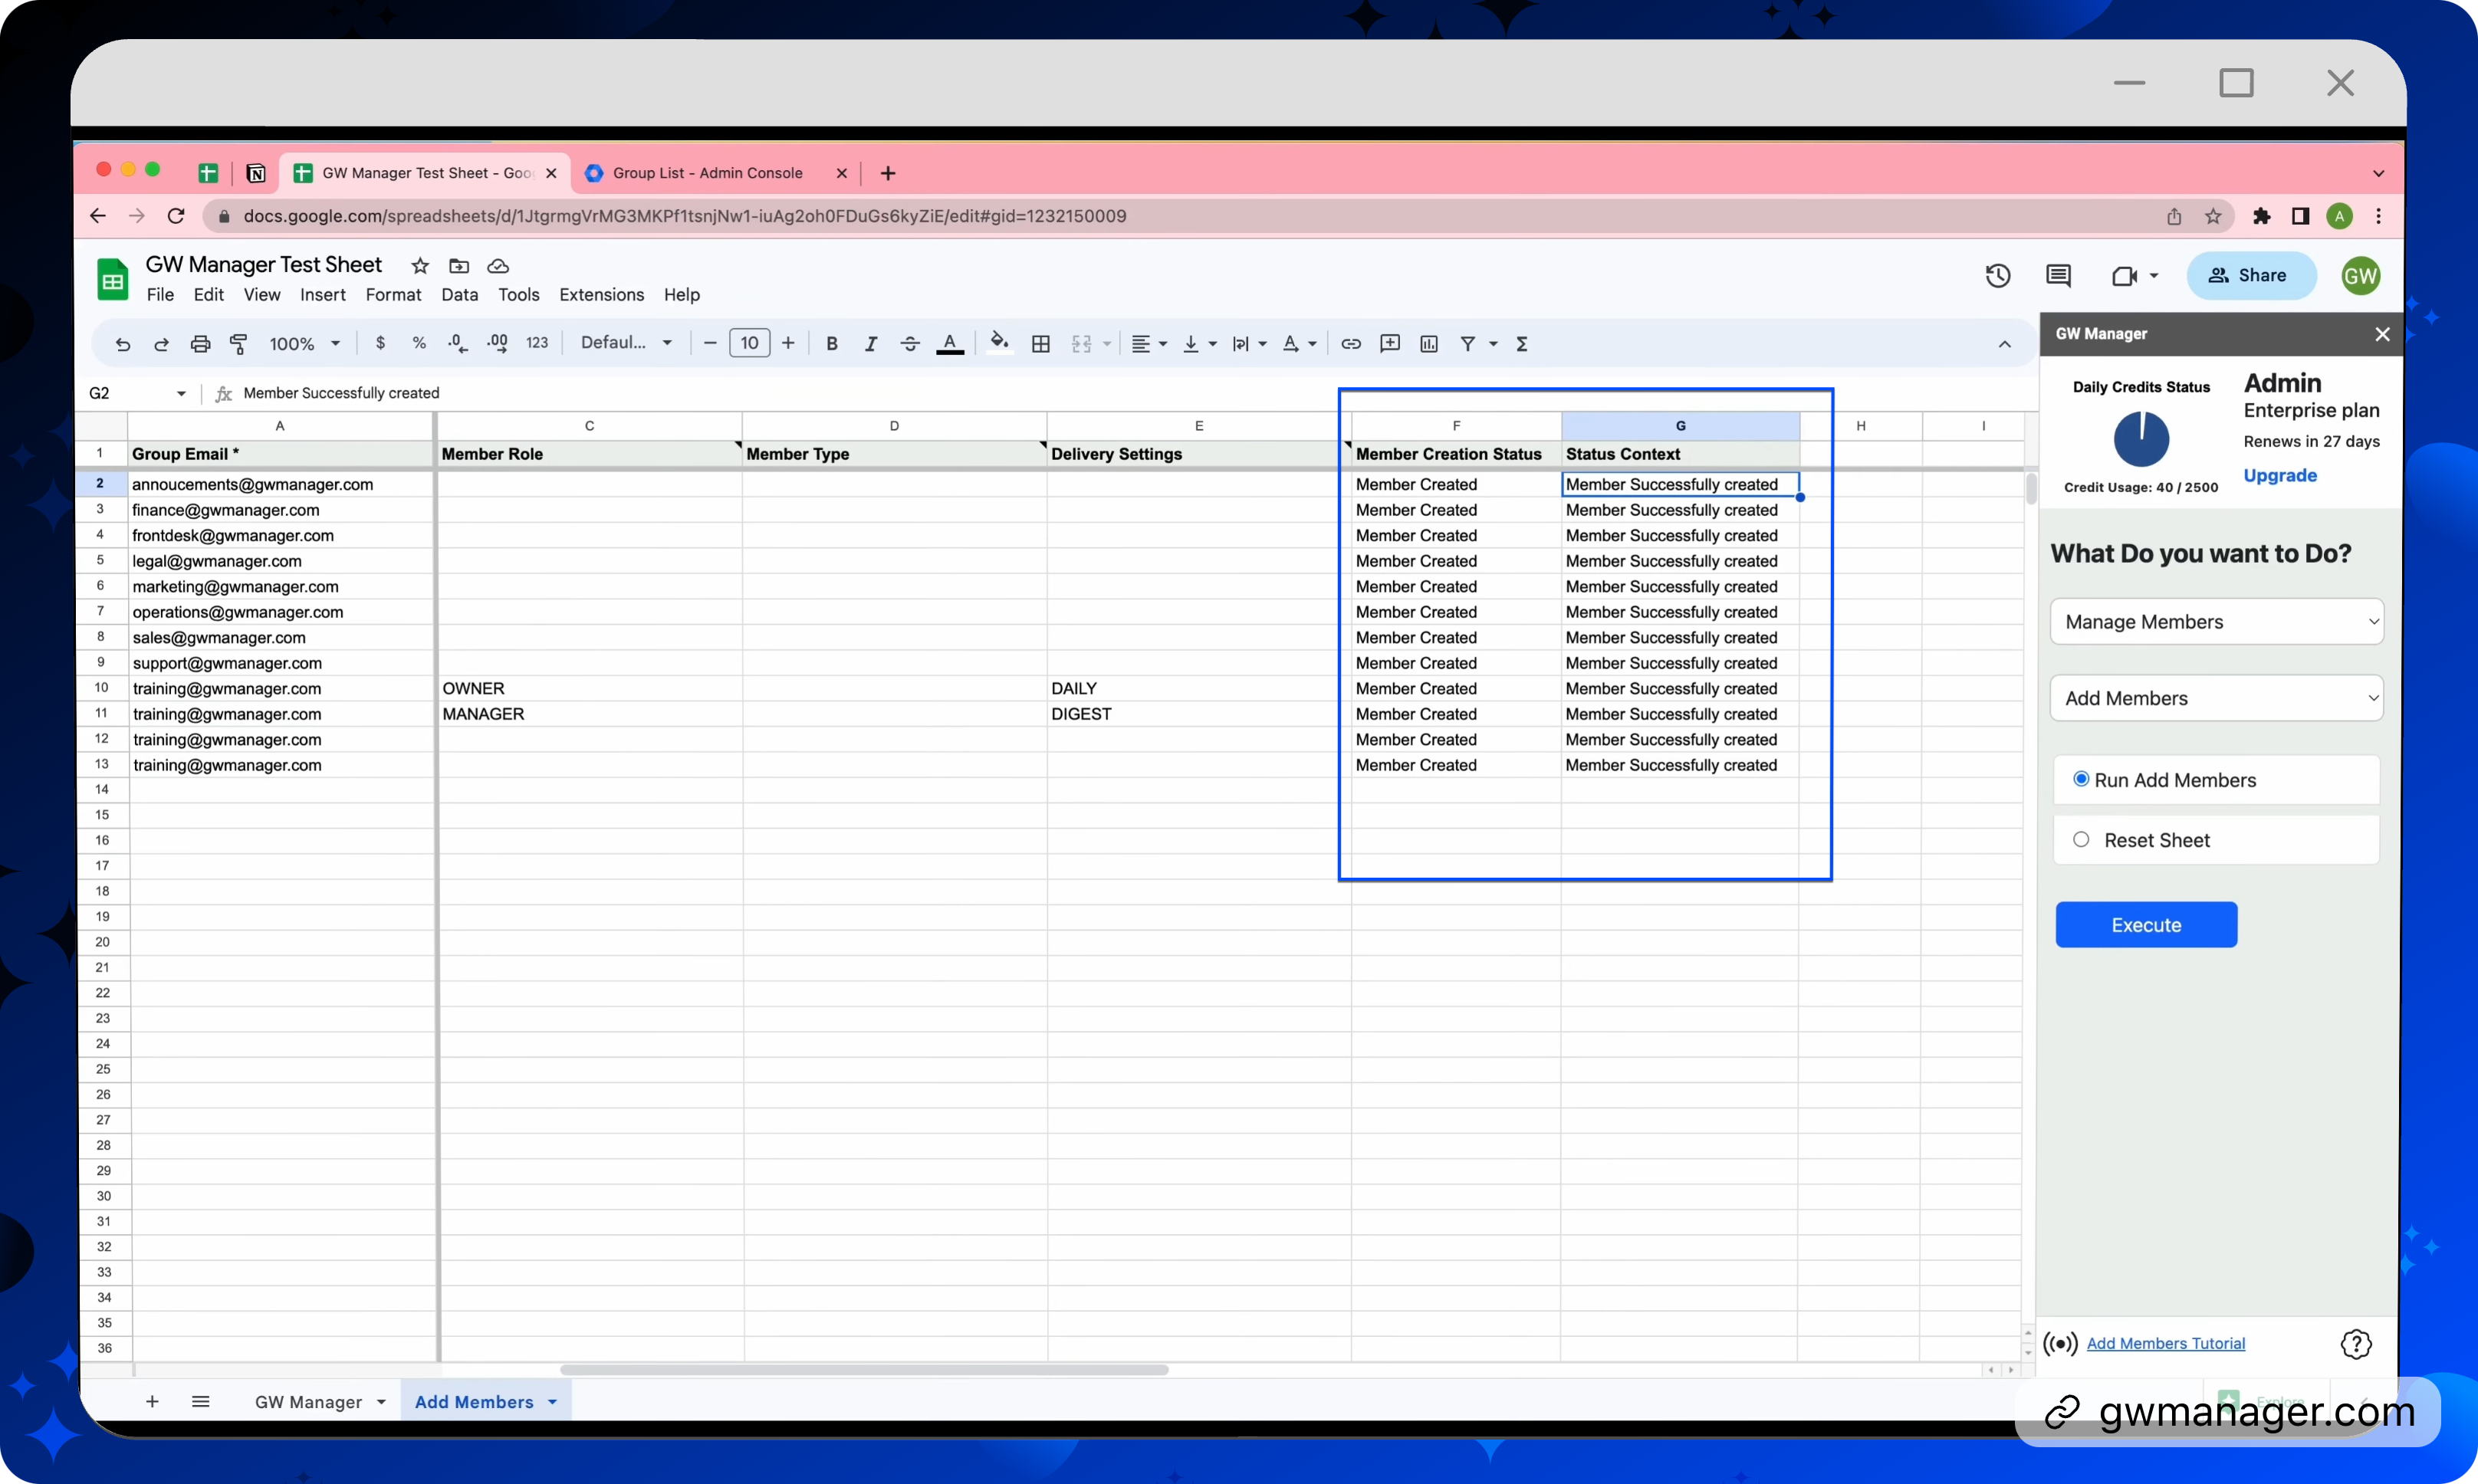Open the All Sheets list button
The image size is (2478, 1484).
coord(200,1402)
